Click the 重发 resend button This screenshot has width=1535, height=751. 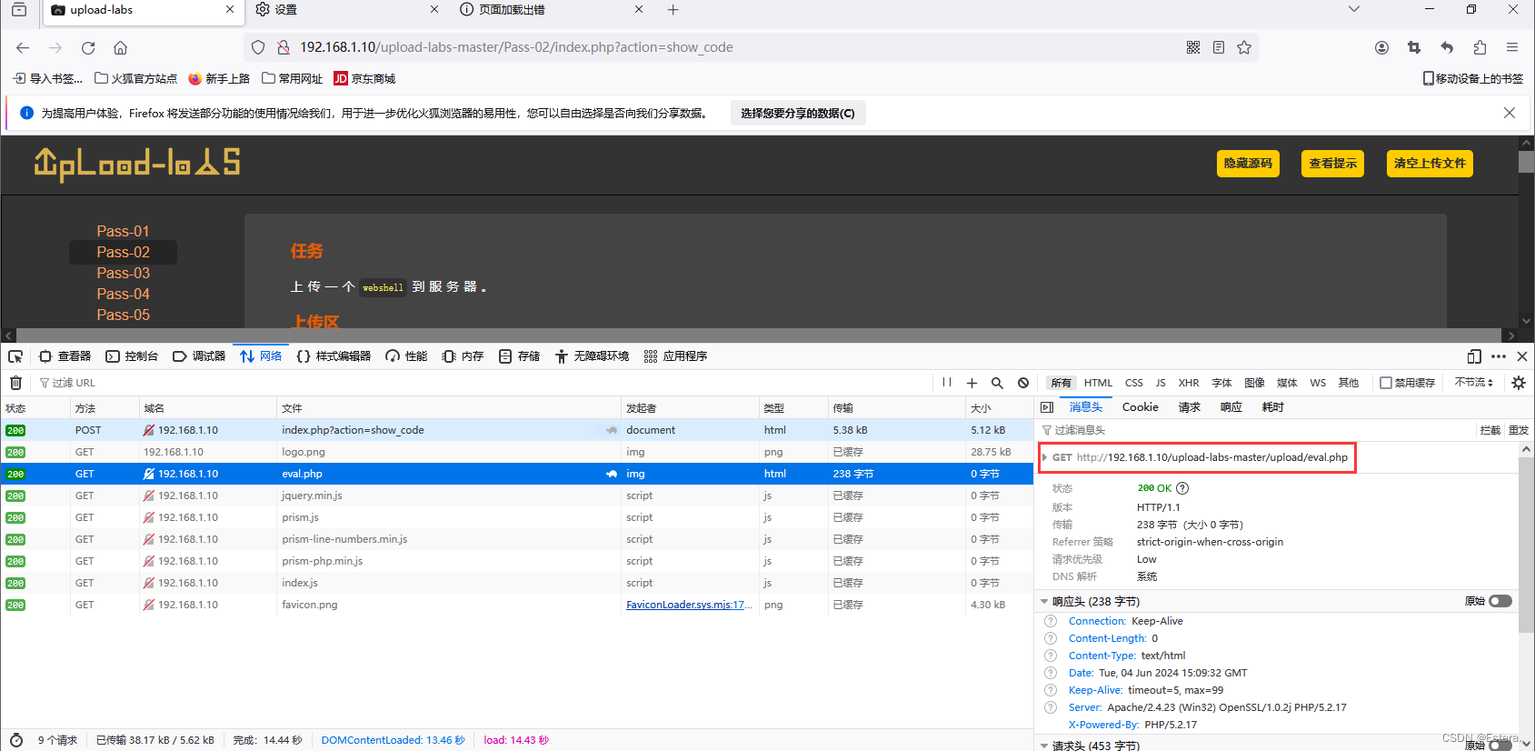(x=1519, y=430)
